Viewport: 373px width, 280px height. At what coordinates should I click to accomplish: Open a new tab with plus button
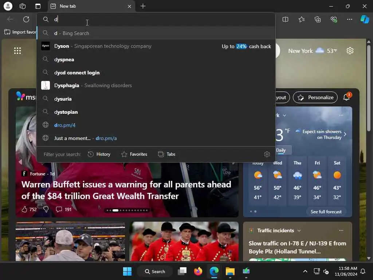143,6
